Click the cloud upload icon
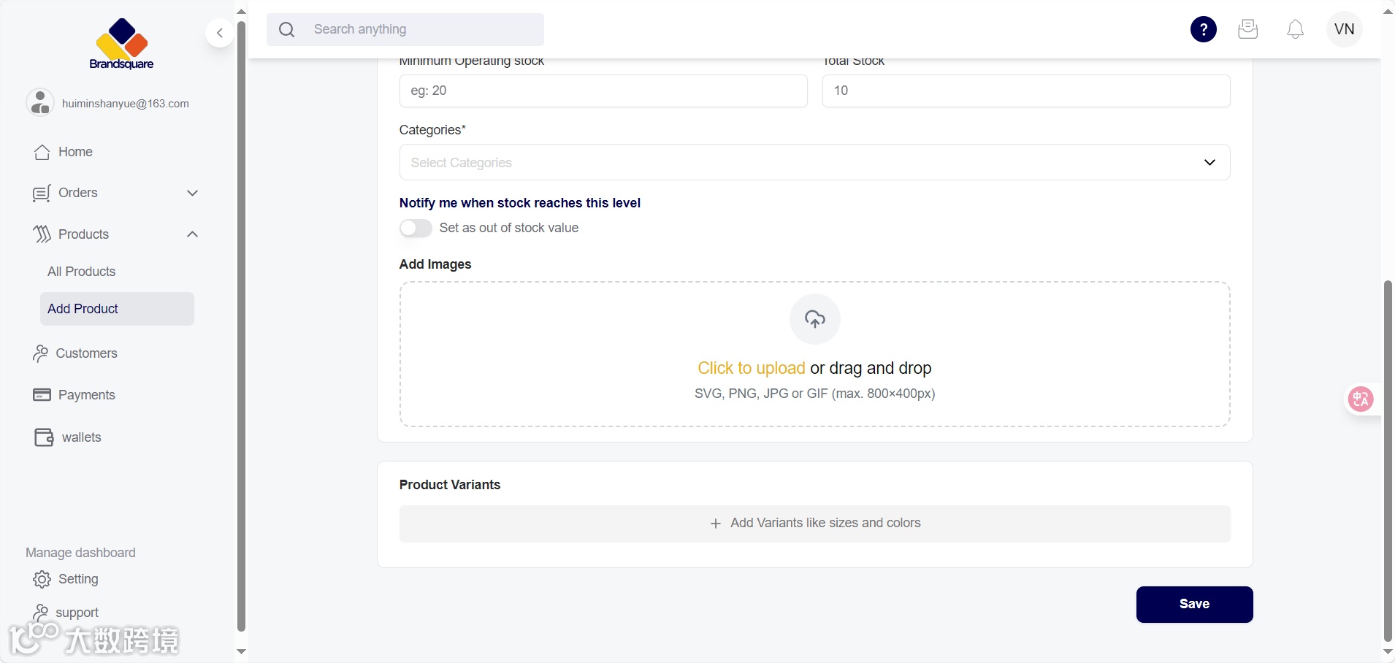The image size is (1395, 663). tap(814, 318)
